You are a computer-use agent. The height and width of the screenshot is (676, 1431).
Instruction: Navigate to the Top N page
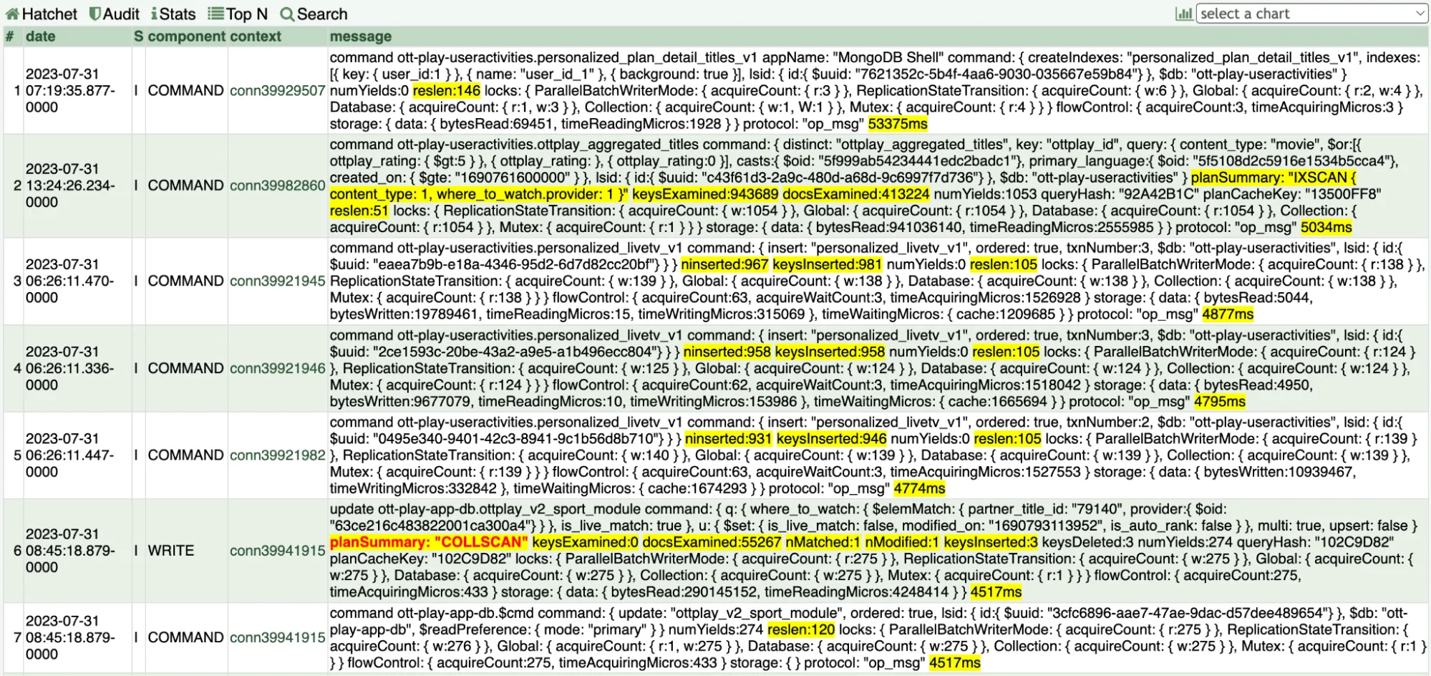point(243,14)
